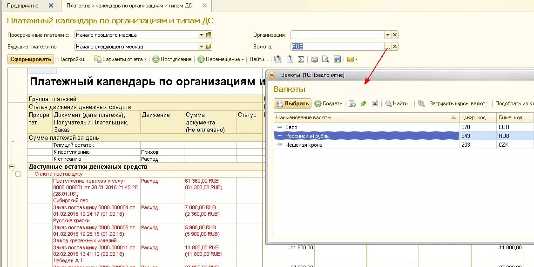Click the 203 numeric code cell

pyautogui.click(x=478, y=144)
